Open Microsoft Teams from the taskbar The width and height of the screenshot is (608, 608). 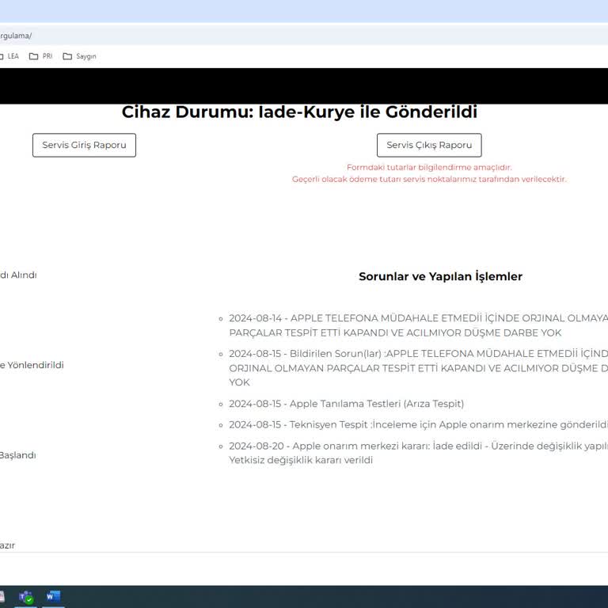26,596
